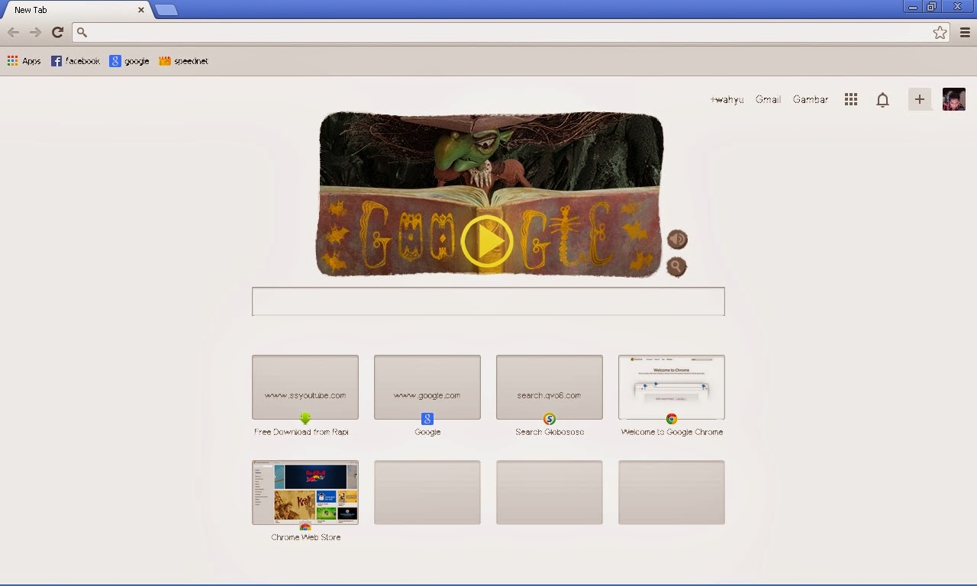
Task: Open Google notifications bell
Action: [882, 100]
